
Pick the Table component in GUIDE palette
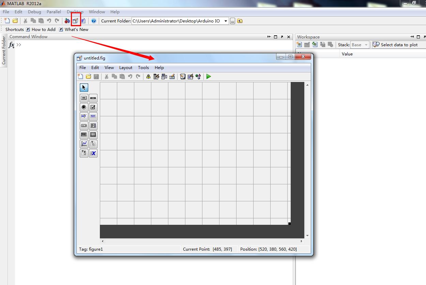(93, 135)
